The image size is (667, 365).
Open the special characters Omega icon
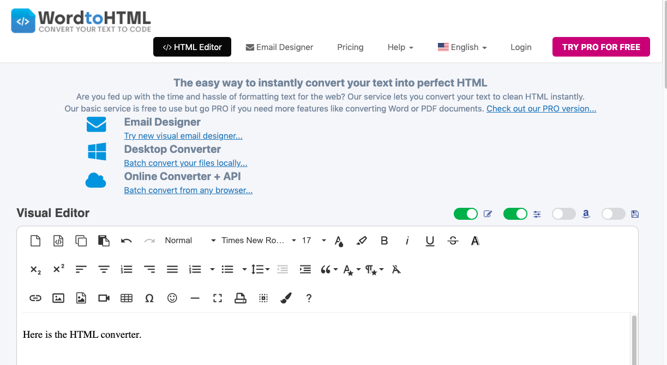(x=149, y=298)
